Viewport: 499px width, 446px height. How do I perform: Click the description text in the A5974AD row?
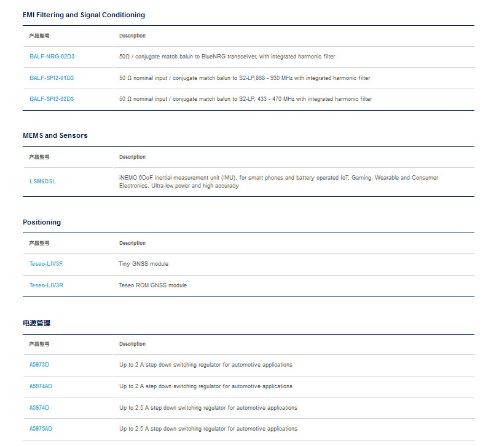point(206,386)
